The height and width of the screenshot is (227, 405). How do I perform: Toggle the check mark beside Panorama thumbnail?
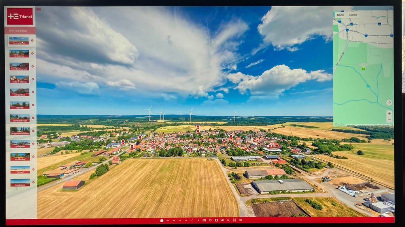tap(32, 41)
